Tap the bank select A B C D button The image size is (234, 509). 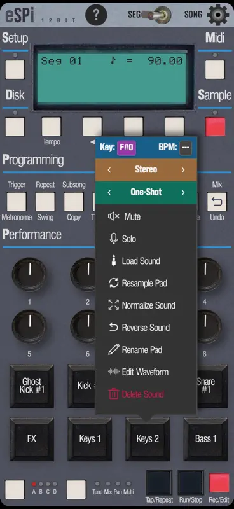(x=15, y=489)
